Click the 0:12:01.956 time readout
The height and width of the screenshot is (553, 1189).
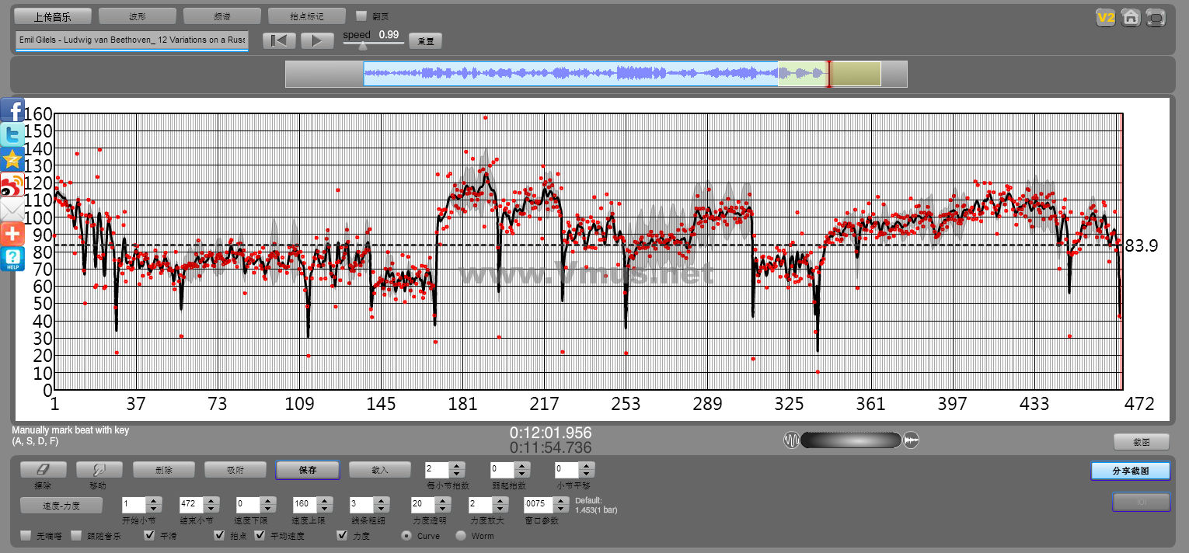[x=551, y=433]
